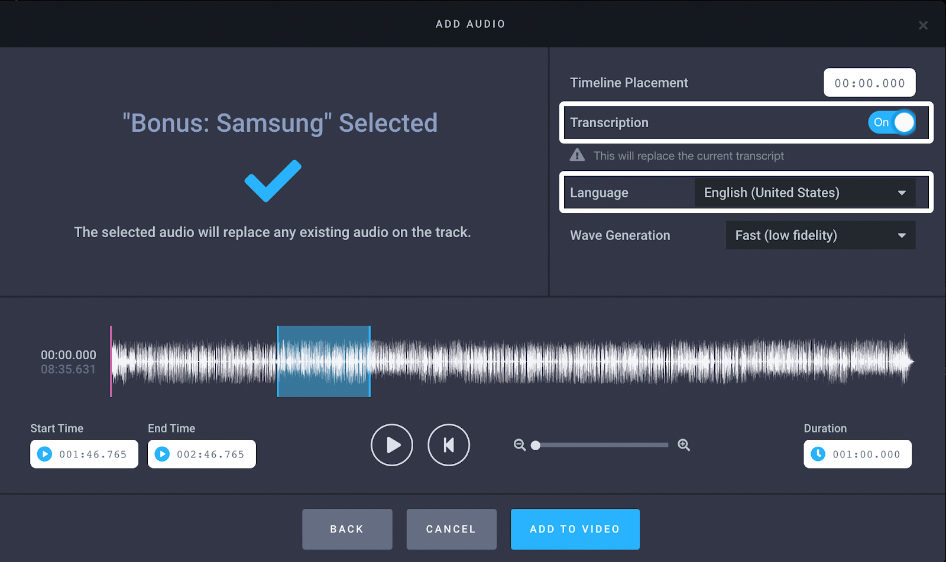Click "This will replace the current transcript" text
The image size is (946, 562).
pos(689,156)
